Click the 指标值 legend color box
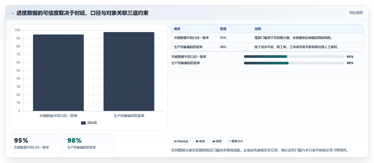374x163 pixels. point(83,123)
